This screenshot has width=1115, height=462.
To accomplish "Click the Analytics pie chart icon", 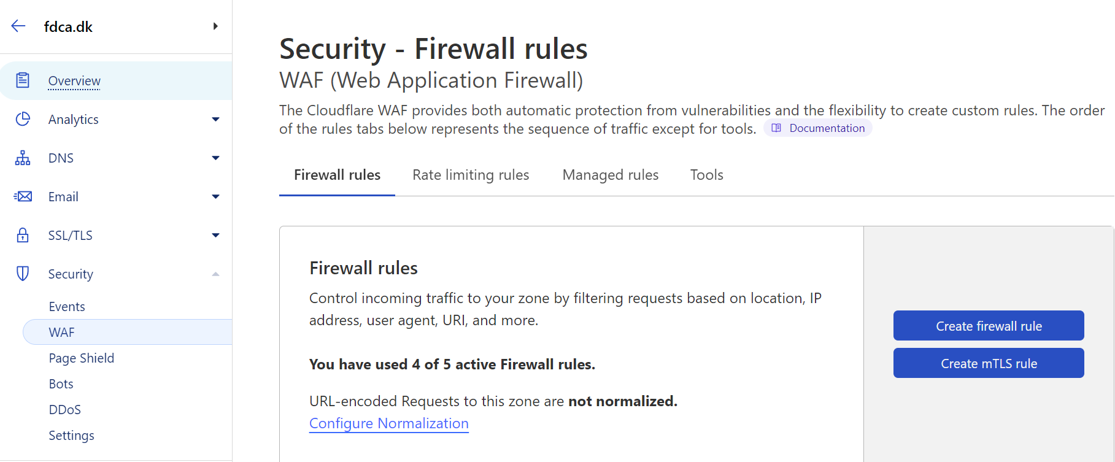I will click(23, 119).
